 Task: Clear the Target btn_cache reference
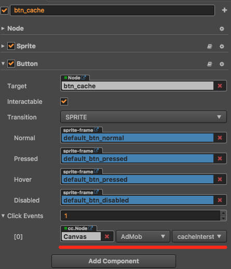click(x=220, y=86)
